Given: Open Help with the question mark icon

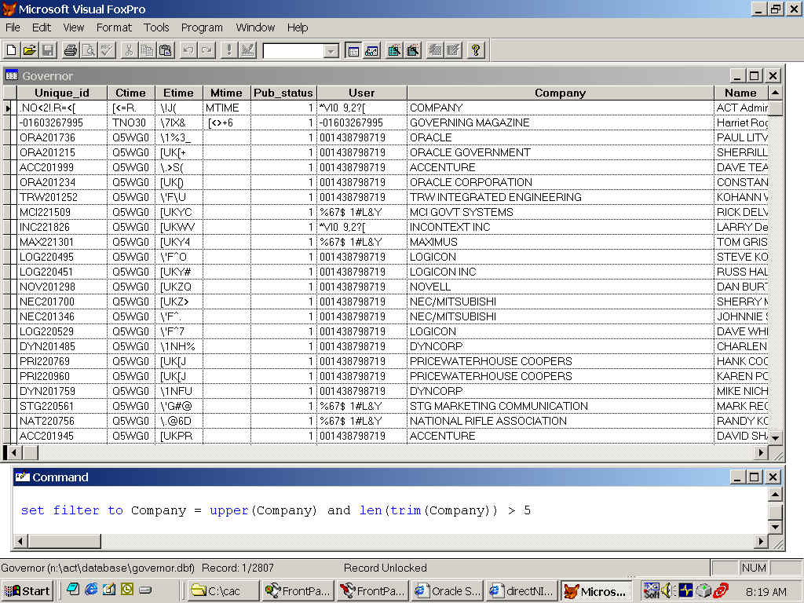Looking at the screenshot, I should pos(475,50).
